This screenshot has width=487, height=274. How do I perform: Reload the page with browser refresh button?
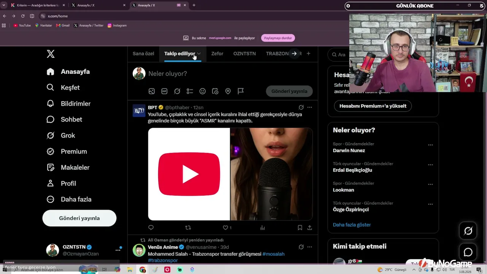(x=23, y=16)
